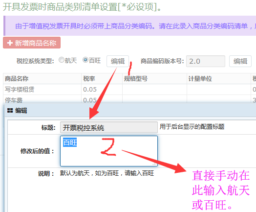The width and height of the screenshot is (256, 212).
Task: Click the 商品编码版本号 field showing 2.0
Action: pos(206,61)
